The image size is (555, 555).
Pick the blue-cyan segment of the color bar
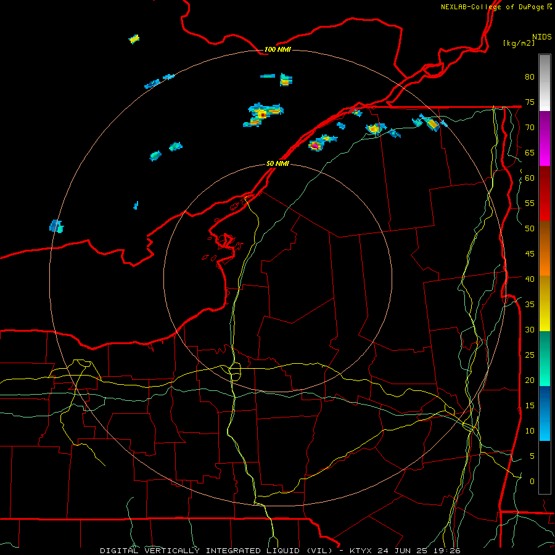point(545,413)
